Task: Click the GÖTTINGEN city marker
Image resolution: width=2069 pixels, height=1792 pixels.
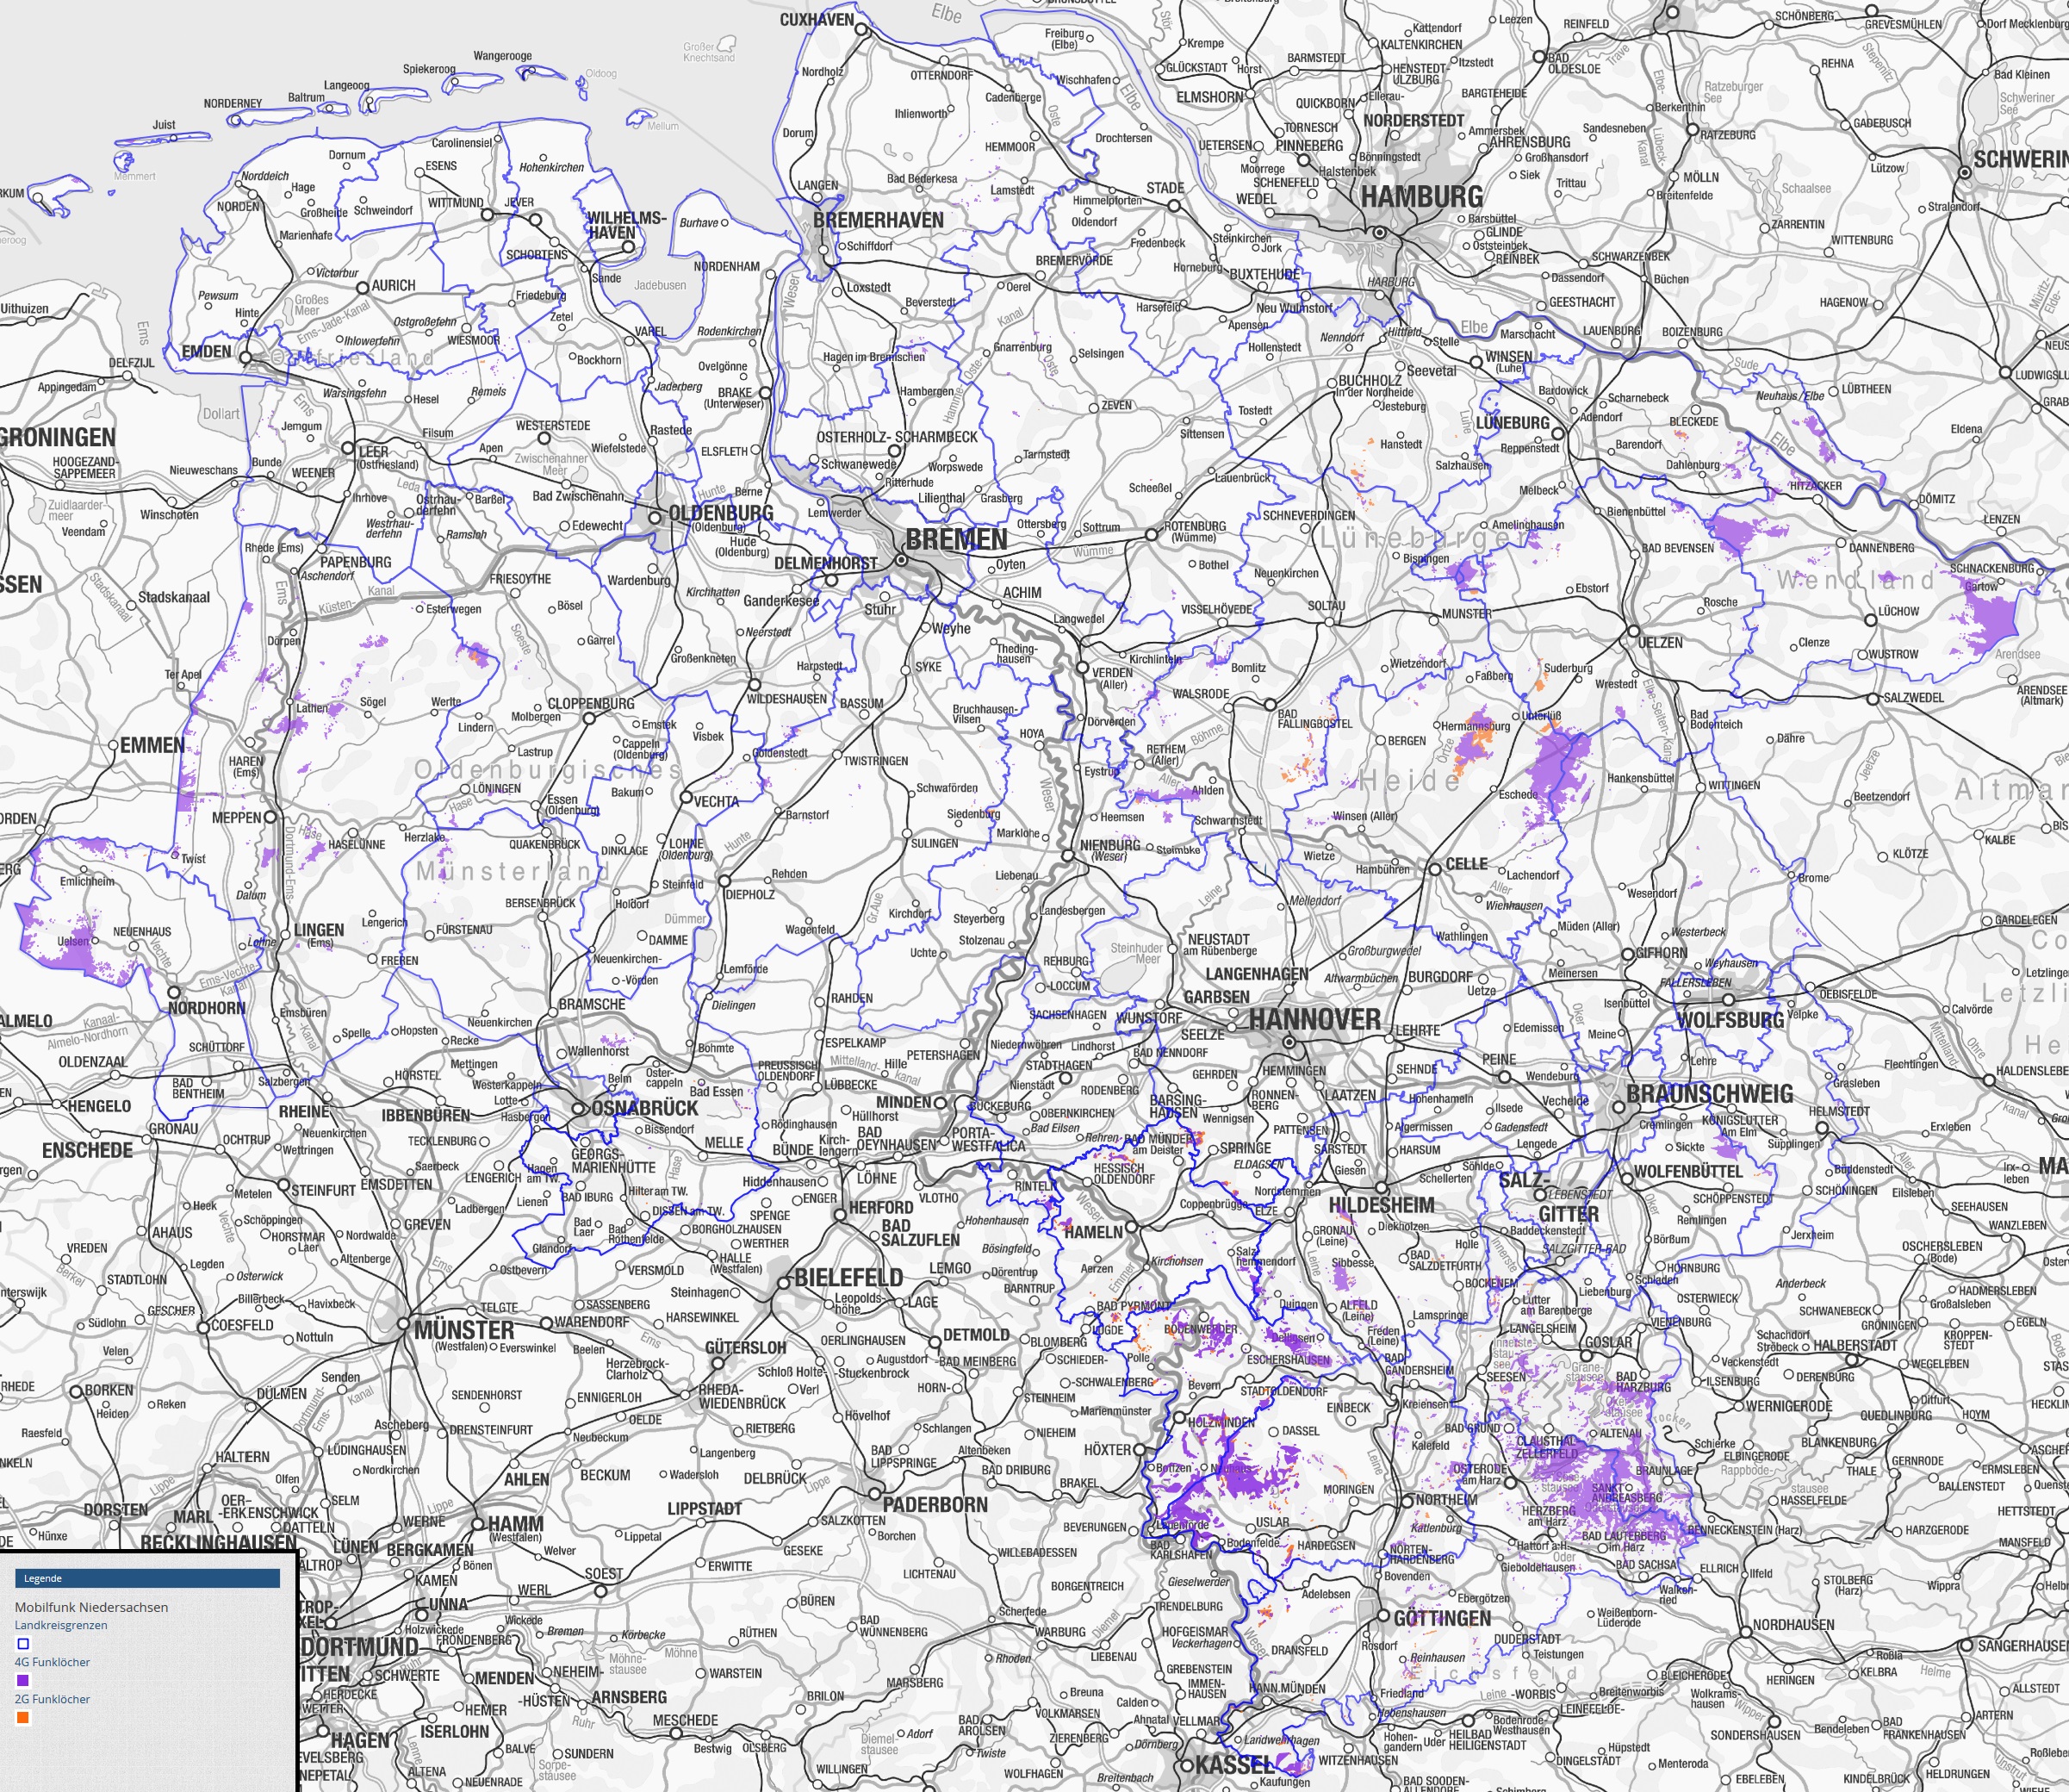Action: point(1384,1616)
